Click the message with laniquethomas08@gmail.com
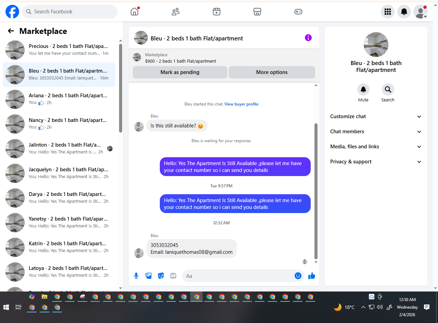Screen dimensions: 438x323 192,249
